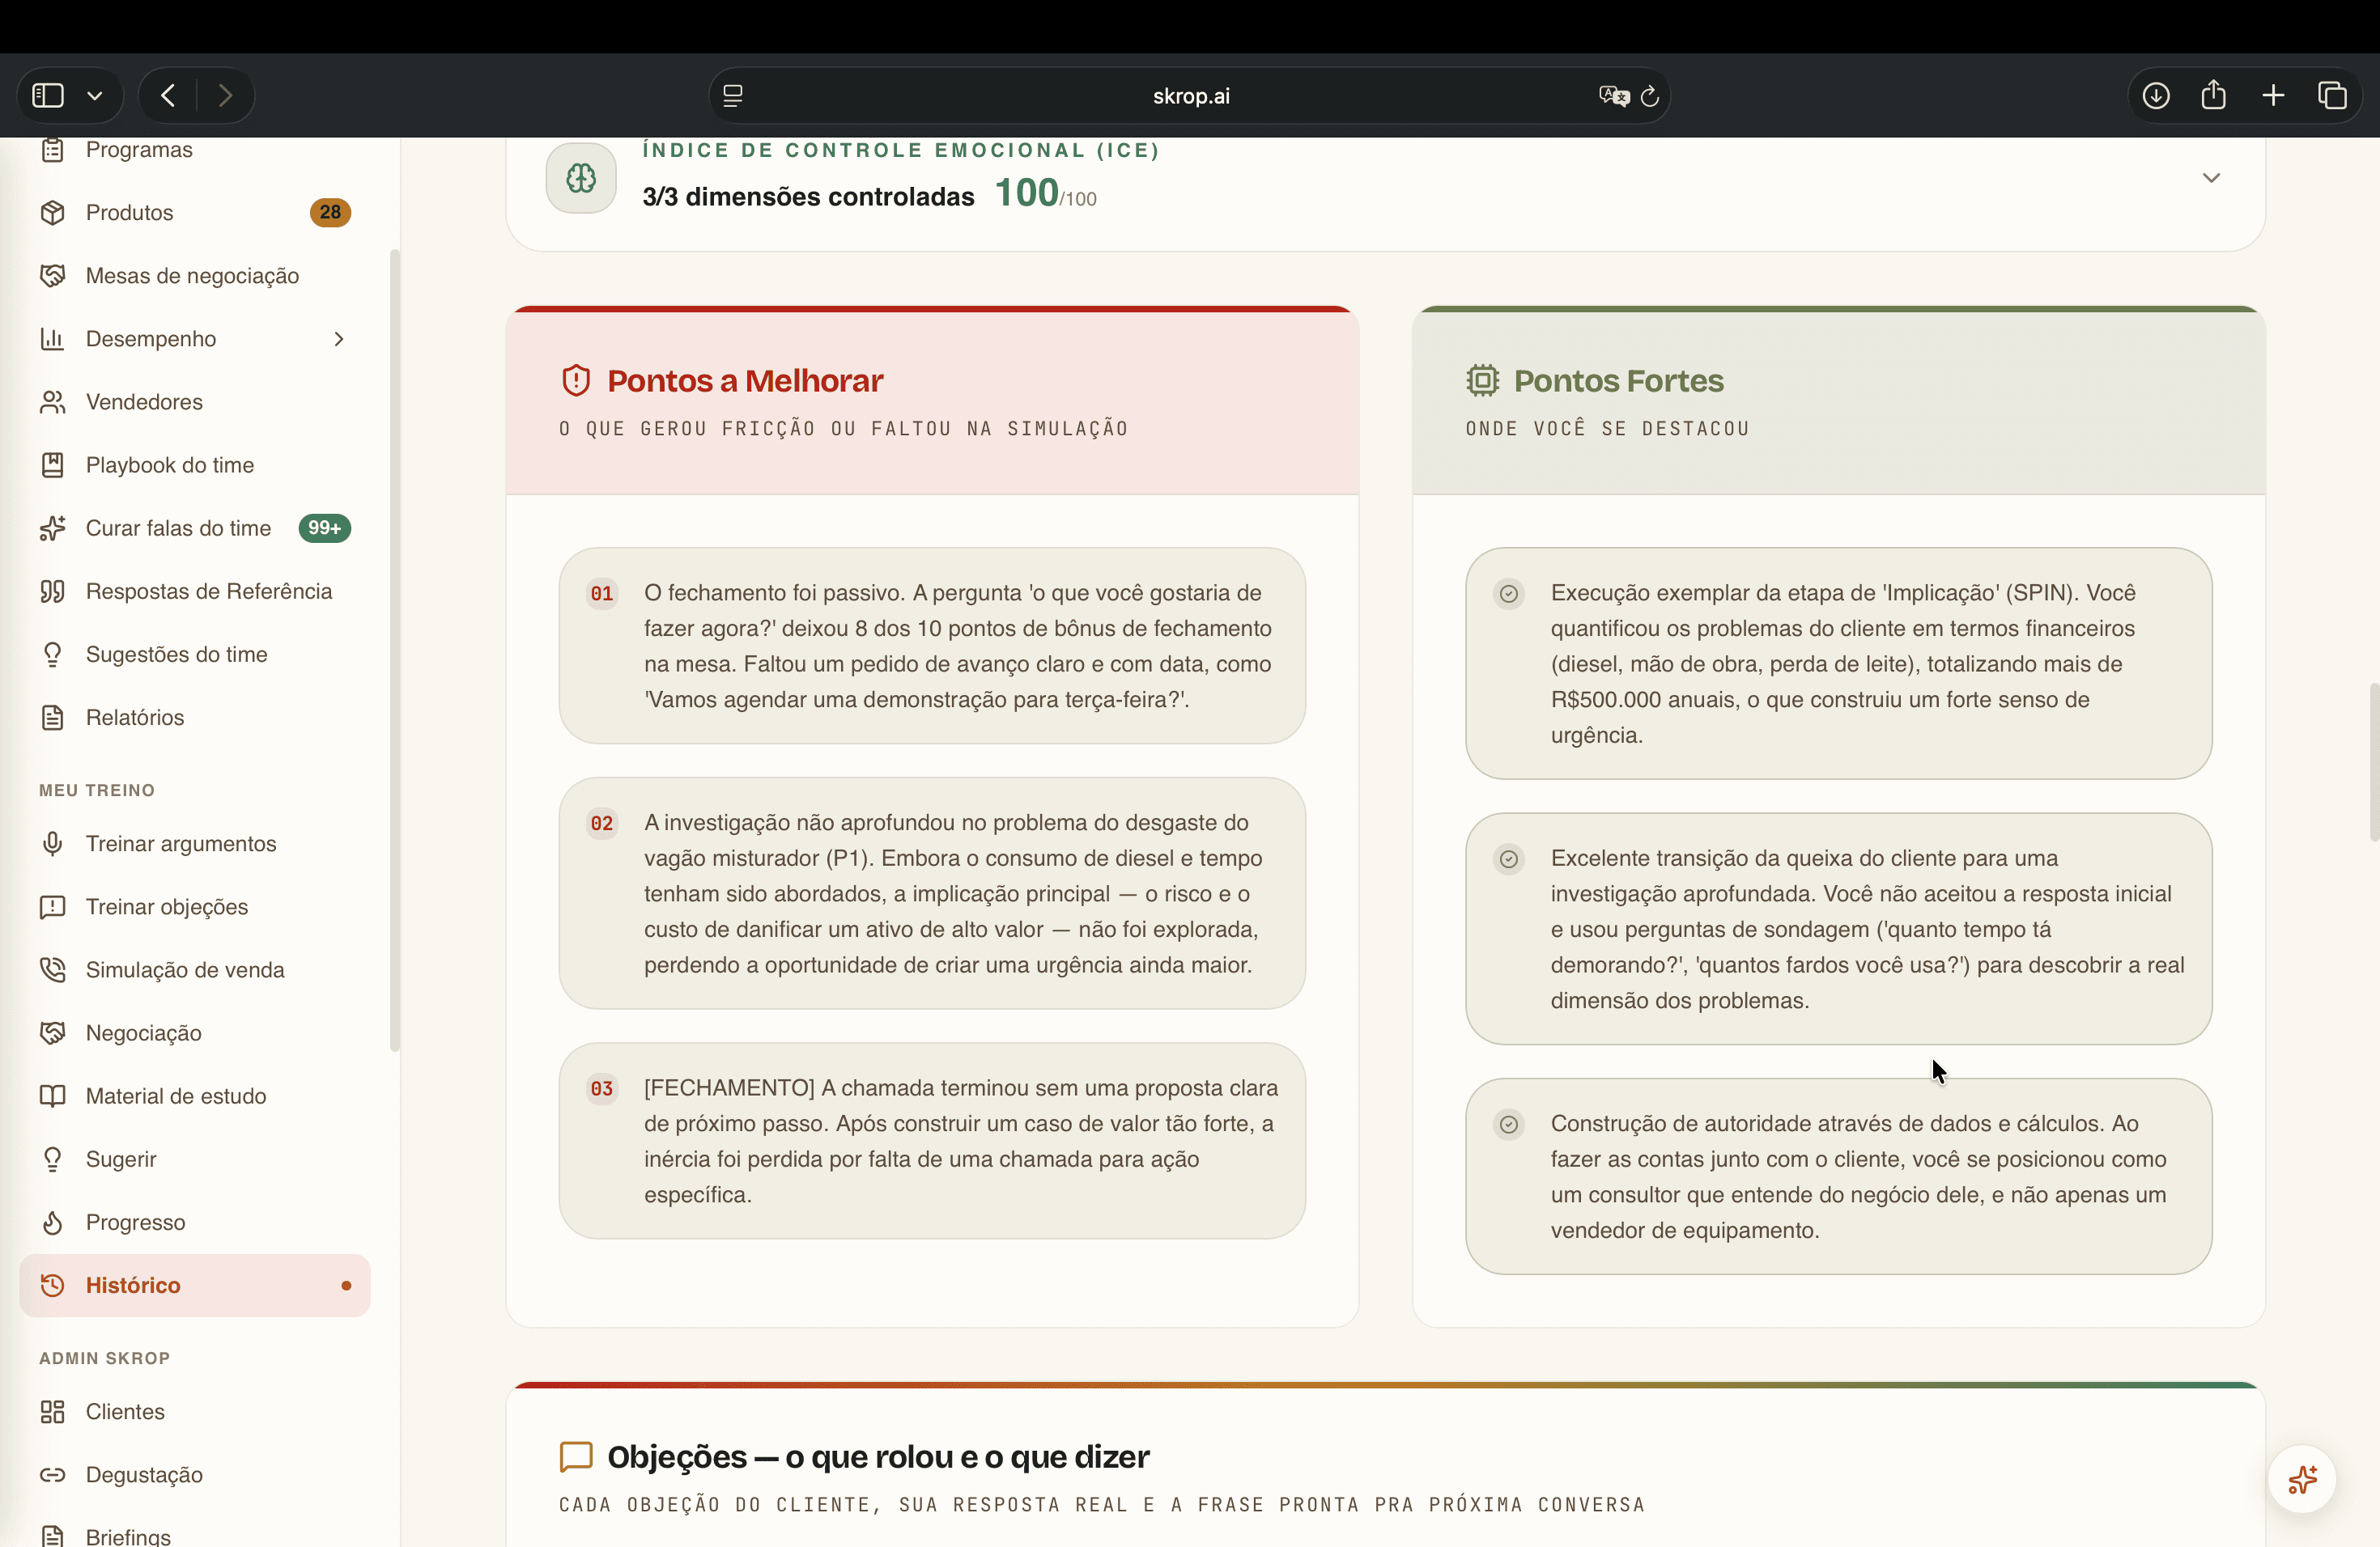Open Curar falas do time
Screen dimensions: 2380x1547
pyautogui.click(x=195, y=528)
